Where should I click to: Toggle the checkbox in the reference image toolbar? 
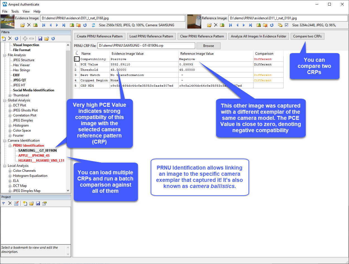286,25
